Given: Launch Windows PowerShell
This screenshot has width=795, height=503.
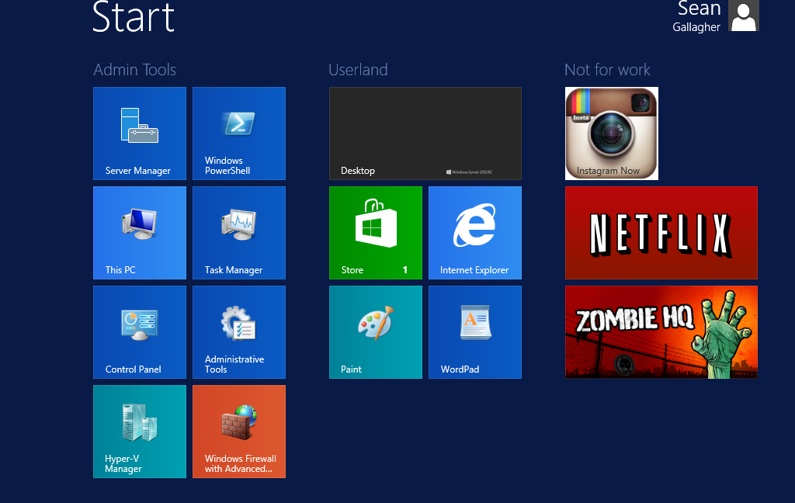Looking at the screenshot, I should [238, 134].
